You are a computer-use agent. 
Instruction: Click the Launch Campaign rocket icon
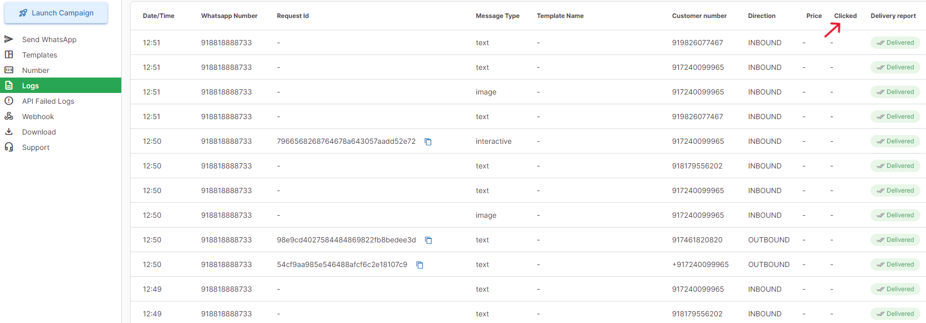point(23,13)
